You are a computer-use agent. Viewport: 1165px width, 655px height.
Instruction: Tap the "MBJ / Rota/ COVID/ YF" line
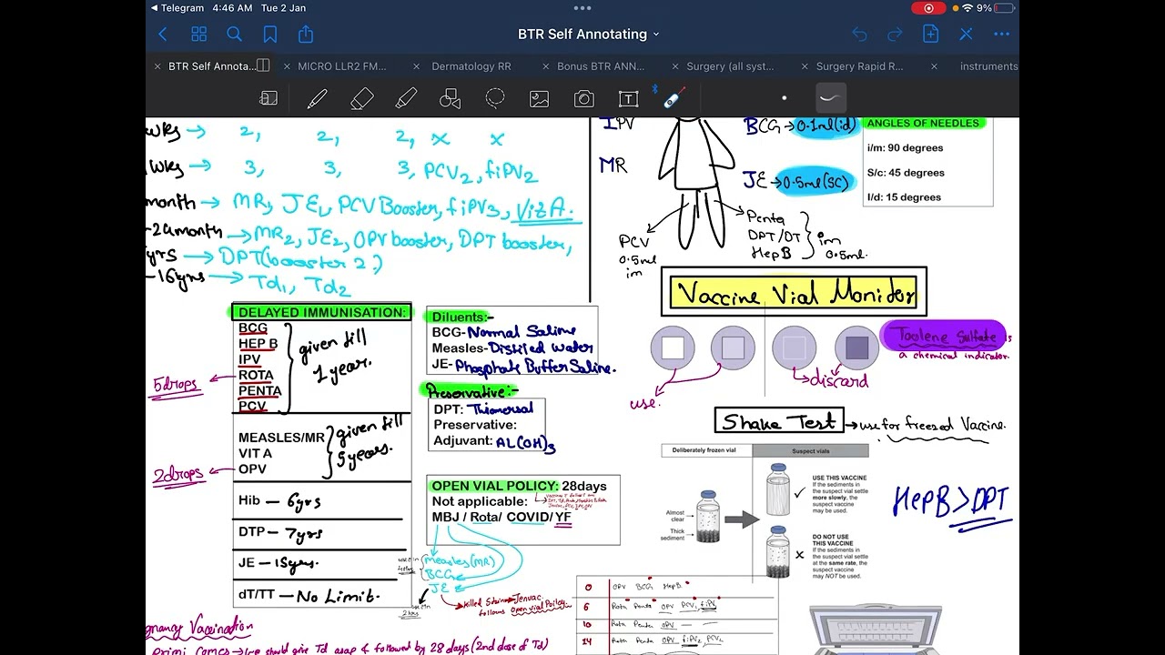tap(501, 517)
